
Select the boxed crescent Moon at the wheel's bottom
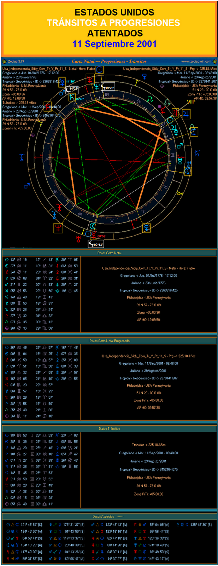click(x=92, y=225)
